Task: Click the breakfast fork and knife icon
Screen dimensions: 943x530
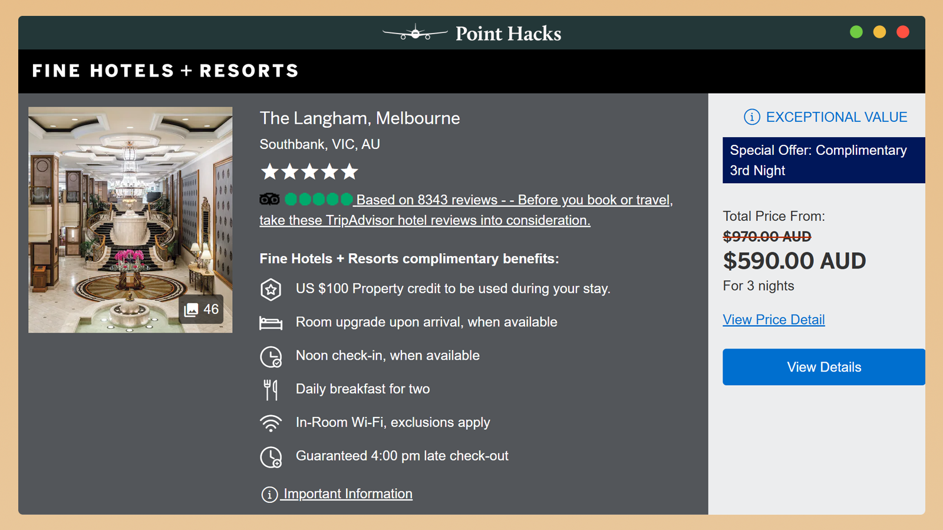Action: tap(271, 389)
